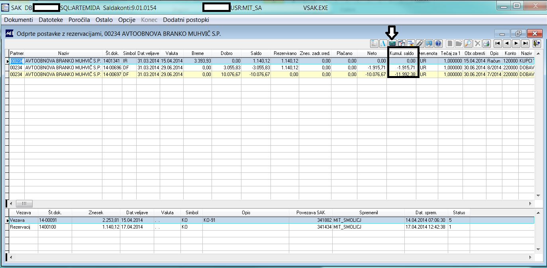Click the Kumul. saldo column header
547x268 pixels.
pyautogui.click(x=402, y=53)
